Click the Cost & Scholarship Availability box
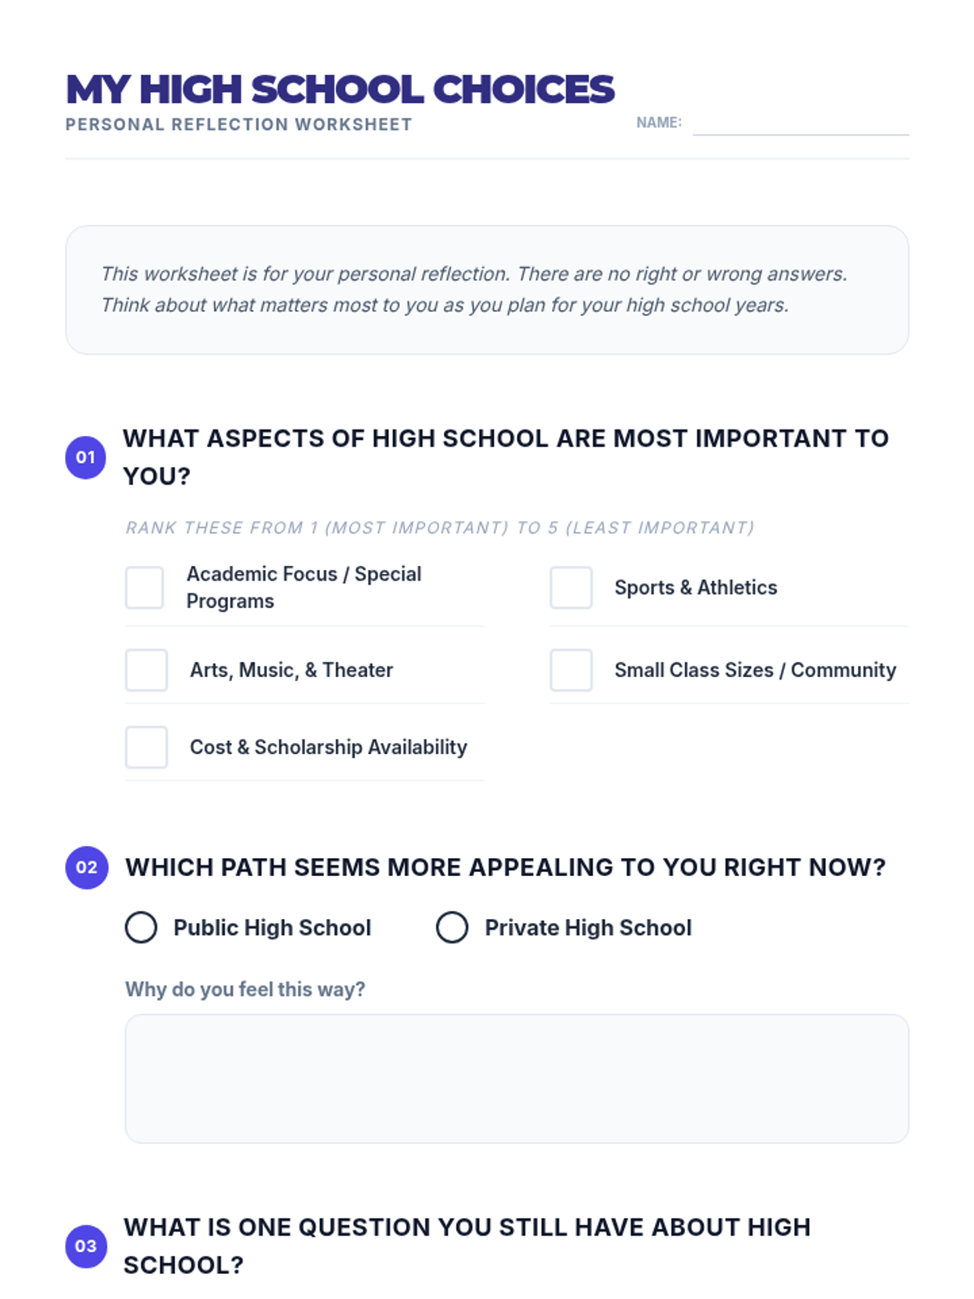This screenshot has width=974, height=1299. point(146,747)
